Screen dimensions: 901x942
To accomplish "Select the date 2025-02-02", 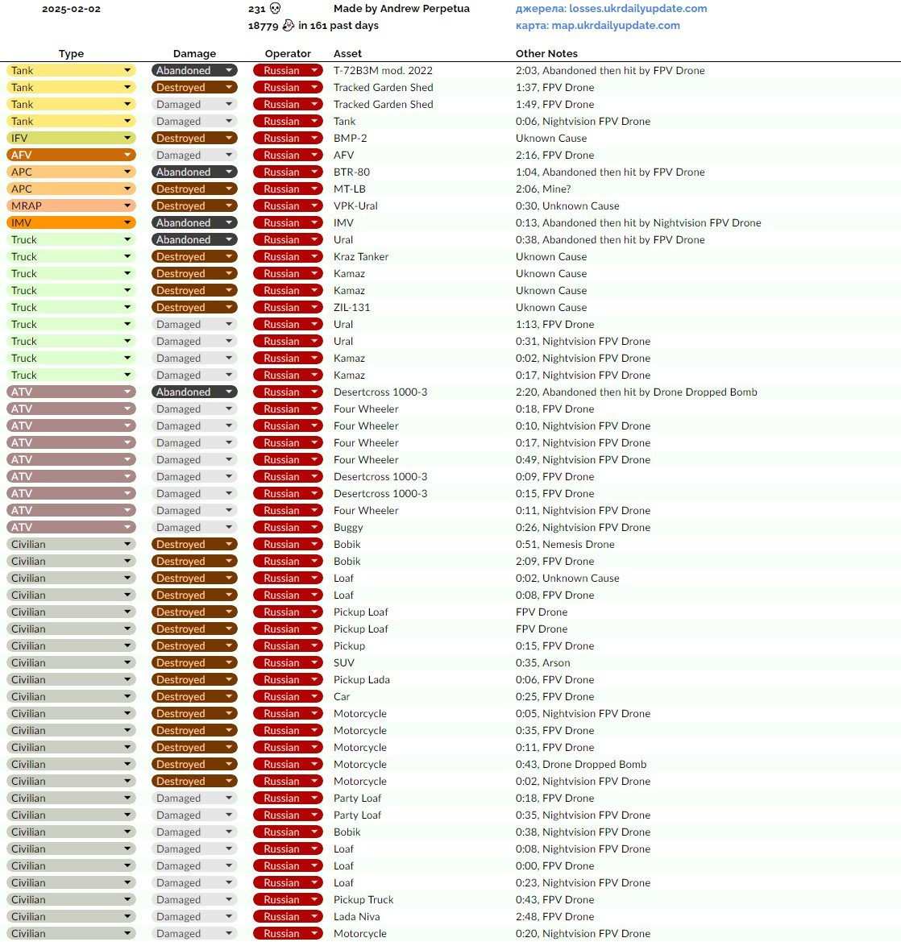I will point(71,9).
